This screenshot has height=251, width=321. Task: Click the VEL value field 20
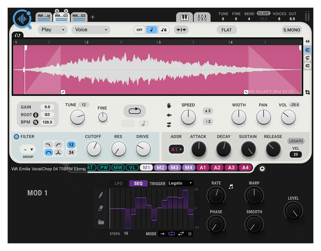click(296, 154)
